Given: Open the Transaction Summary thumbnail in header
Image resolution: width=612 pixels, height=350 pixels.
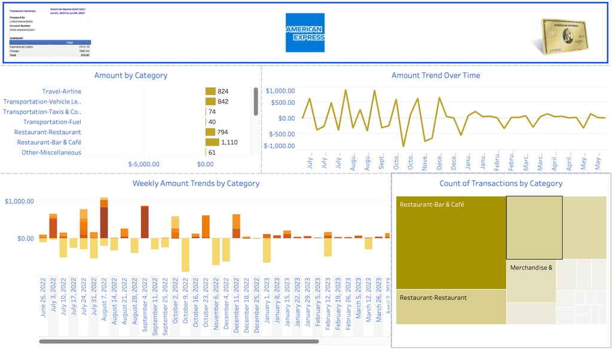Looking at the screenshot, I should pyautogui.click(x=50, y=32).
